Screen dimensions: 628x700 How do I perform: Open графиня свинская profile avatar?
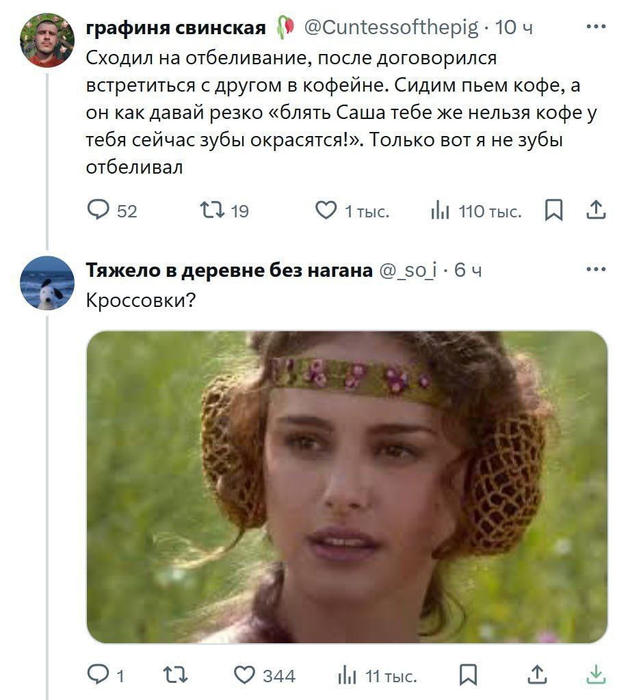(47, 40)
